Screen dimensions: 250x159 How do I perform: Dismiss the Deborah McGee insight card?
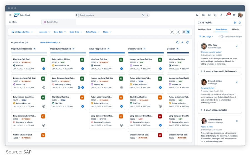pos(237,82)
